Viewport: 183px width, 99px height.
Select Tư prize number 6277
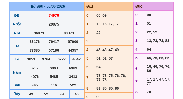[62, 59]
